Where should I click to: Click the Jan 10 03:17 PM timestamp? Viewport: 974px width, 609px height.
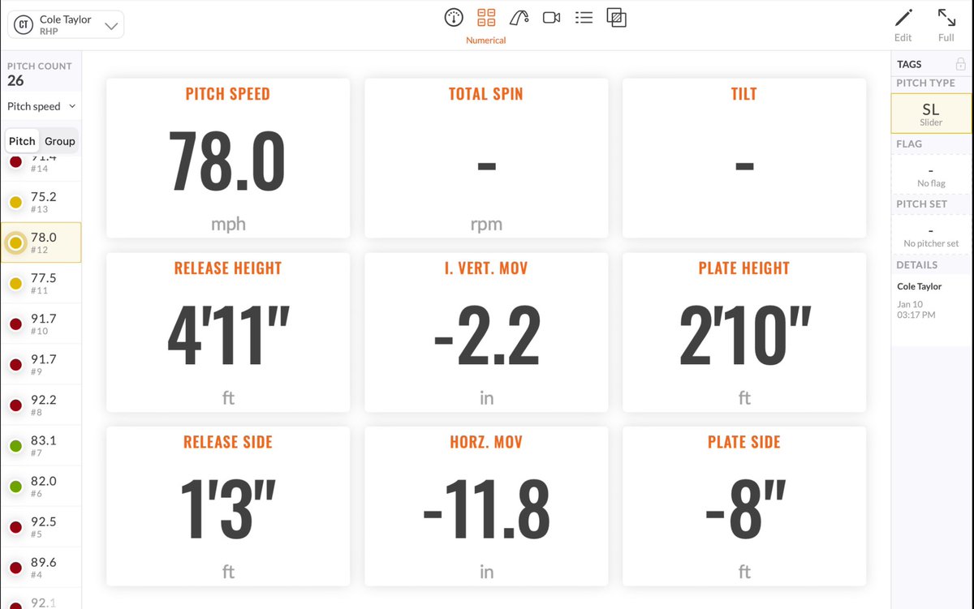[916, 309]
